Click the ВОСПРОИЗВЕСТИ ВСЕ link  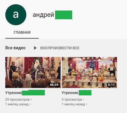tap(60, 48)
